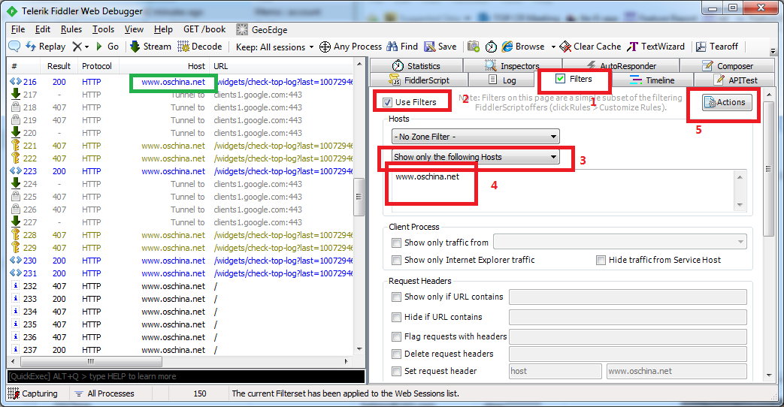Open TextWizard from the toolbar
The image size is (784, 407).
pos(656,47)
